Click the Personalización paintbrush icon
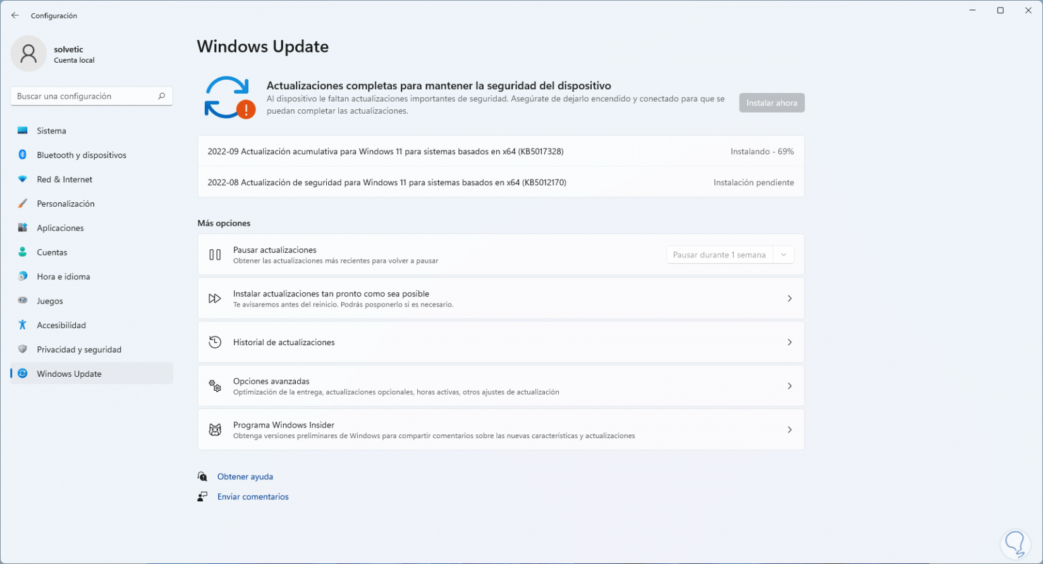 [23, 204]
